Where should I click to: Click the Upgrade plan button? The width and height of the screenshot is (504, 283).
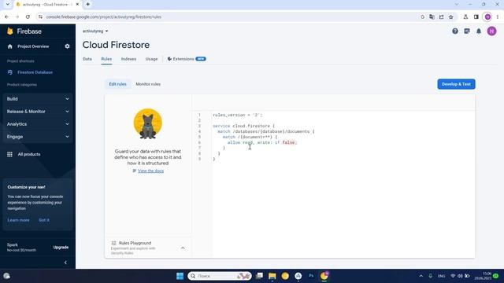pos(61,248)
